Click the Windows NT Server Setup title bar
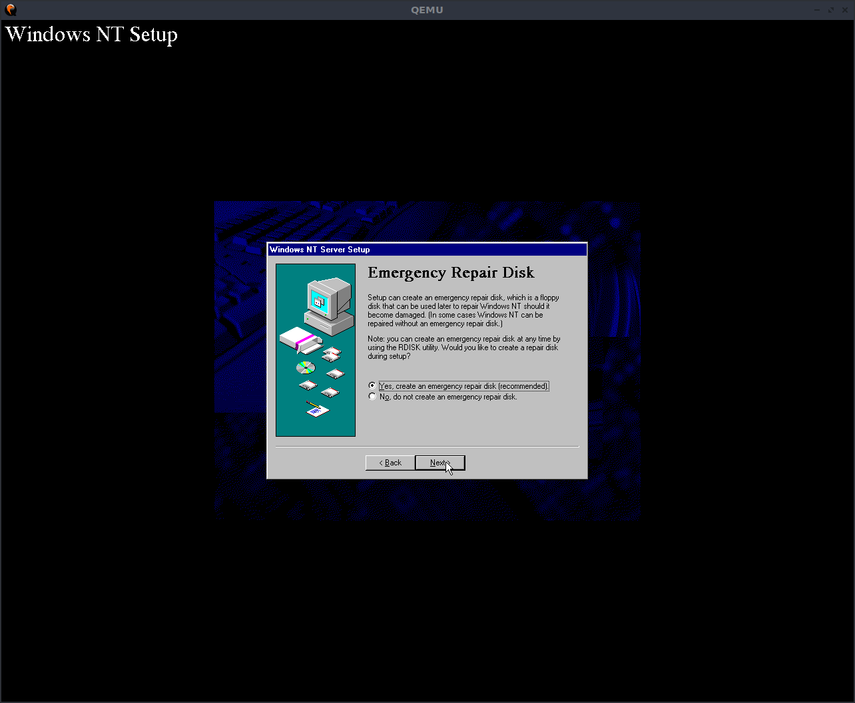Viewport: 855px width, 703px height. [427, 250]
